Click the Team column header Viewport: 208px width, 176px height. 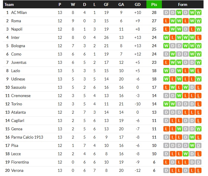pos(10,4)
